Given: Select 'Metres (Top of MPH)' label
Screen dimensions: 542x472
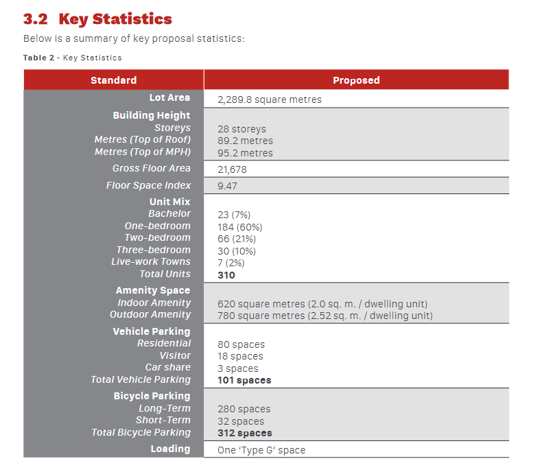Looking at the screenshot, I should [143, 152].
